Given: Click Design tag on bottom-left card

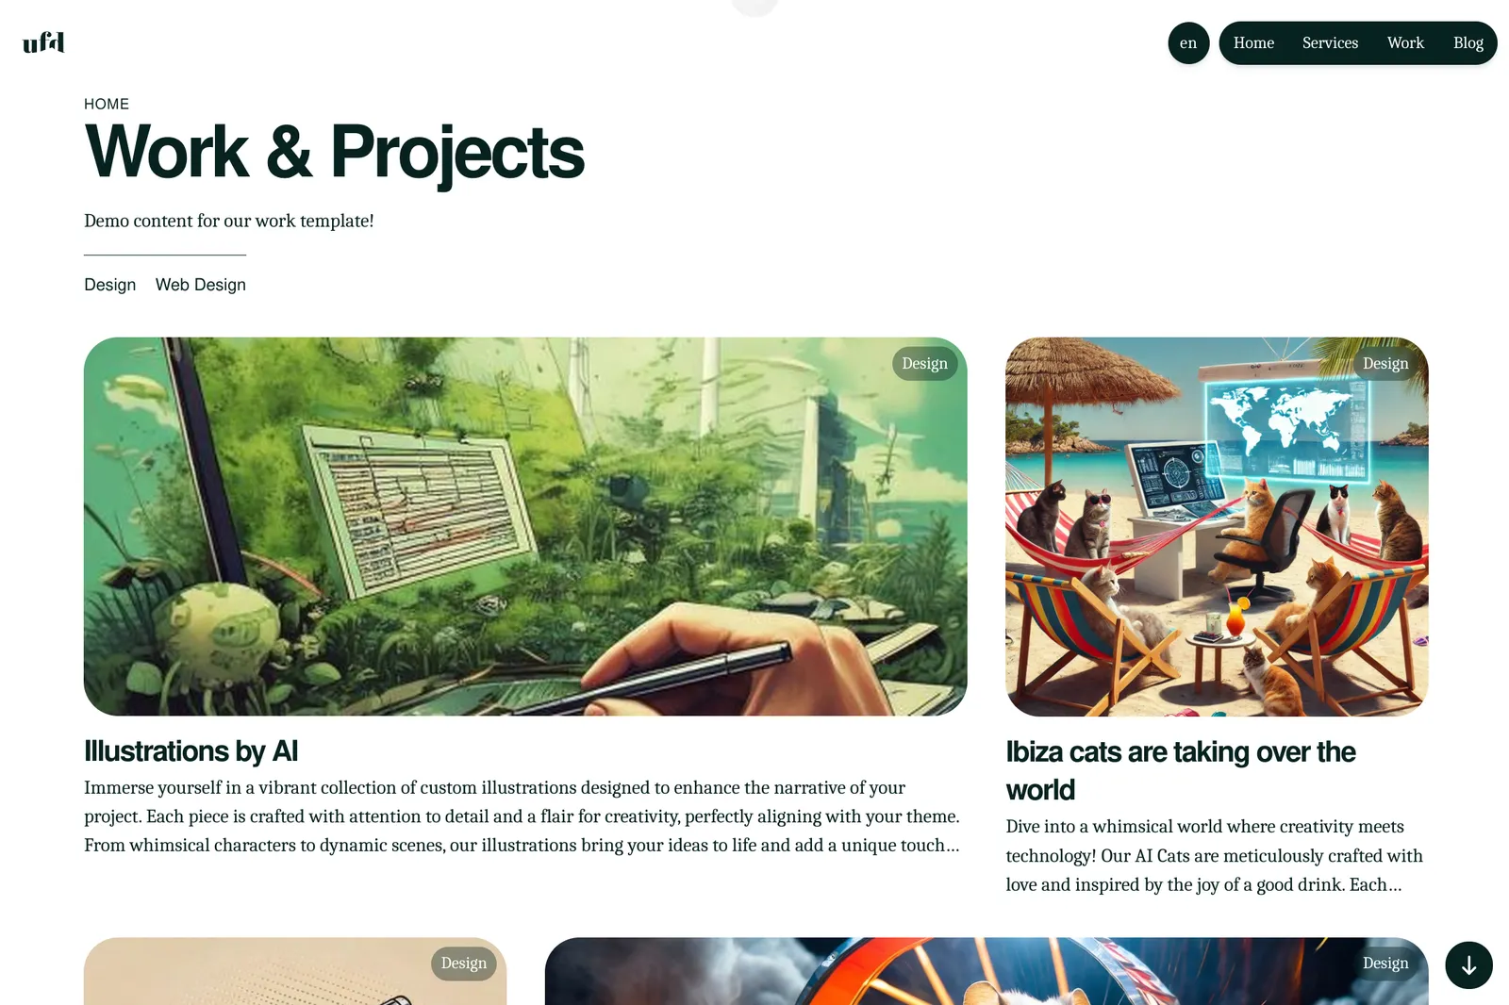Looking at the screenshot, I should click(464, 964).
